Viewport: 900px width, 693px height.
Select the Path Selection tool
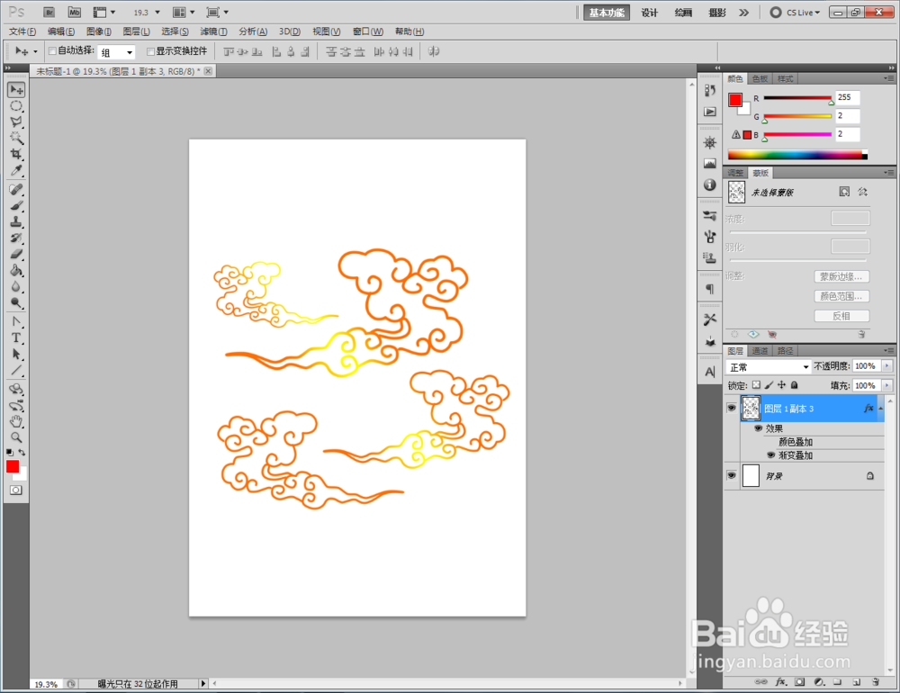[x=16, y=354]
